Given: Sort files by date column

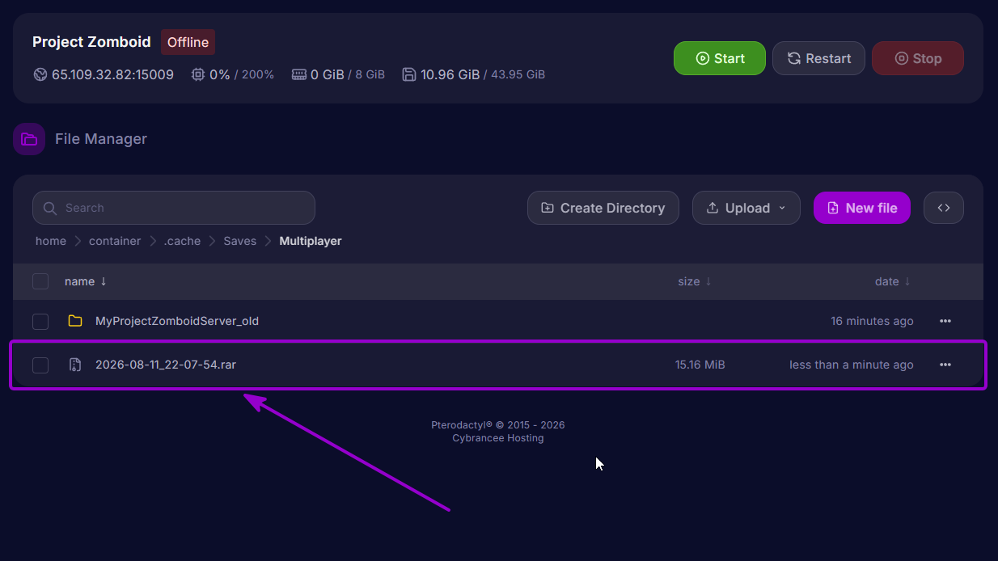Looking at the screenshot, I should (893, 281).
